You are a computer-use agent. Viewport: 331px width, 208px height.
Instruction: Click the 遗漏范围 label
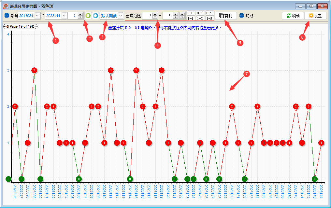point(134,16)
